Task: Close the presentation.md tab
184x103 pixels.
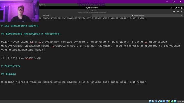Action: [x=182, y=15]
